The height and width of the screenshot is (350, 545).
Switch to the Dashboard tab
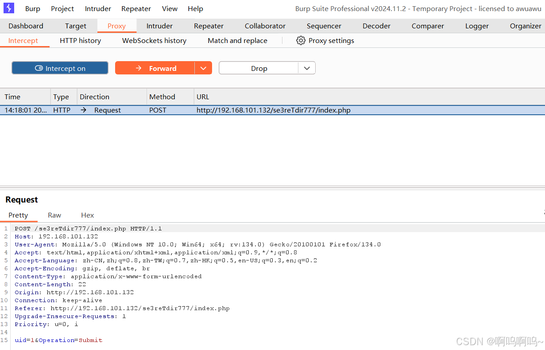26,26
